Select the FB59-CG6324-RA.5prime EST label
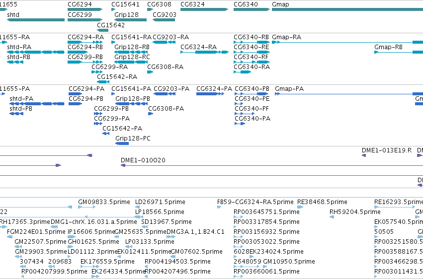423x279 pixels. point(255,202)
